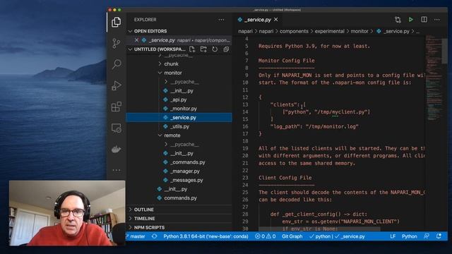
Task: Refresh the Explorer tree
Action: tap(215, 49)
